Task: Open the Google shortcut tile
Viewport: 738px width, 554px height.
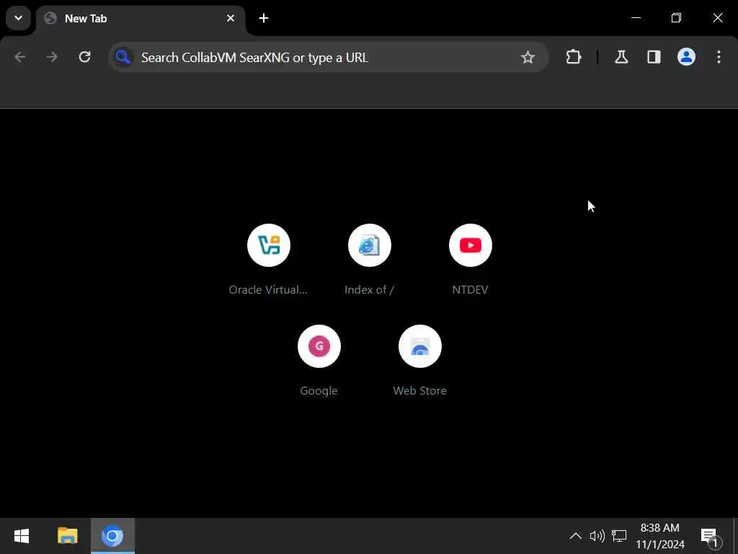Action: coord(319,361)
